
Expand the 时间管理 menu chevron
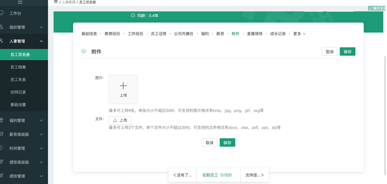point(41,148)
